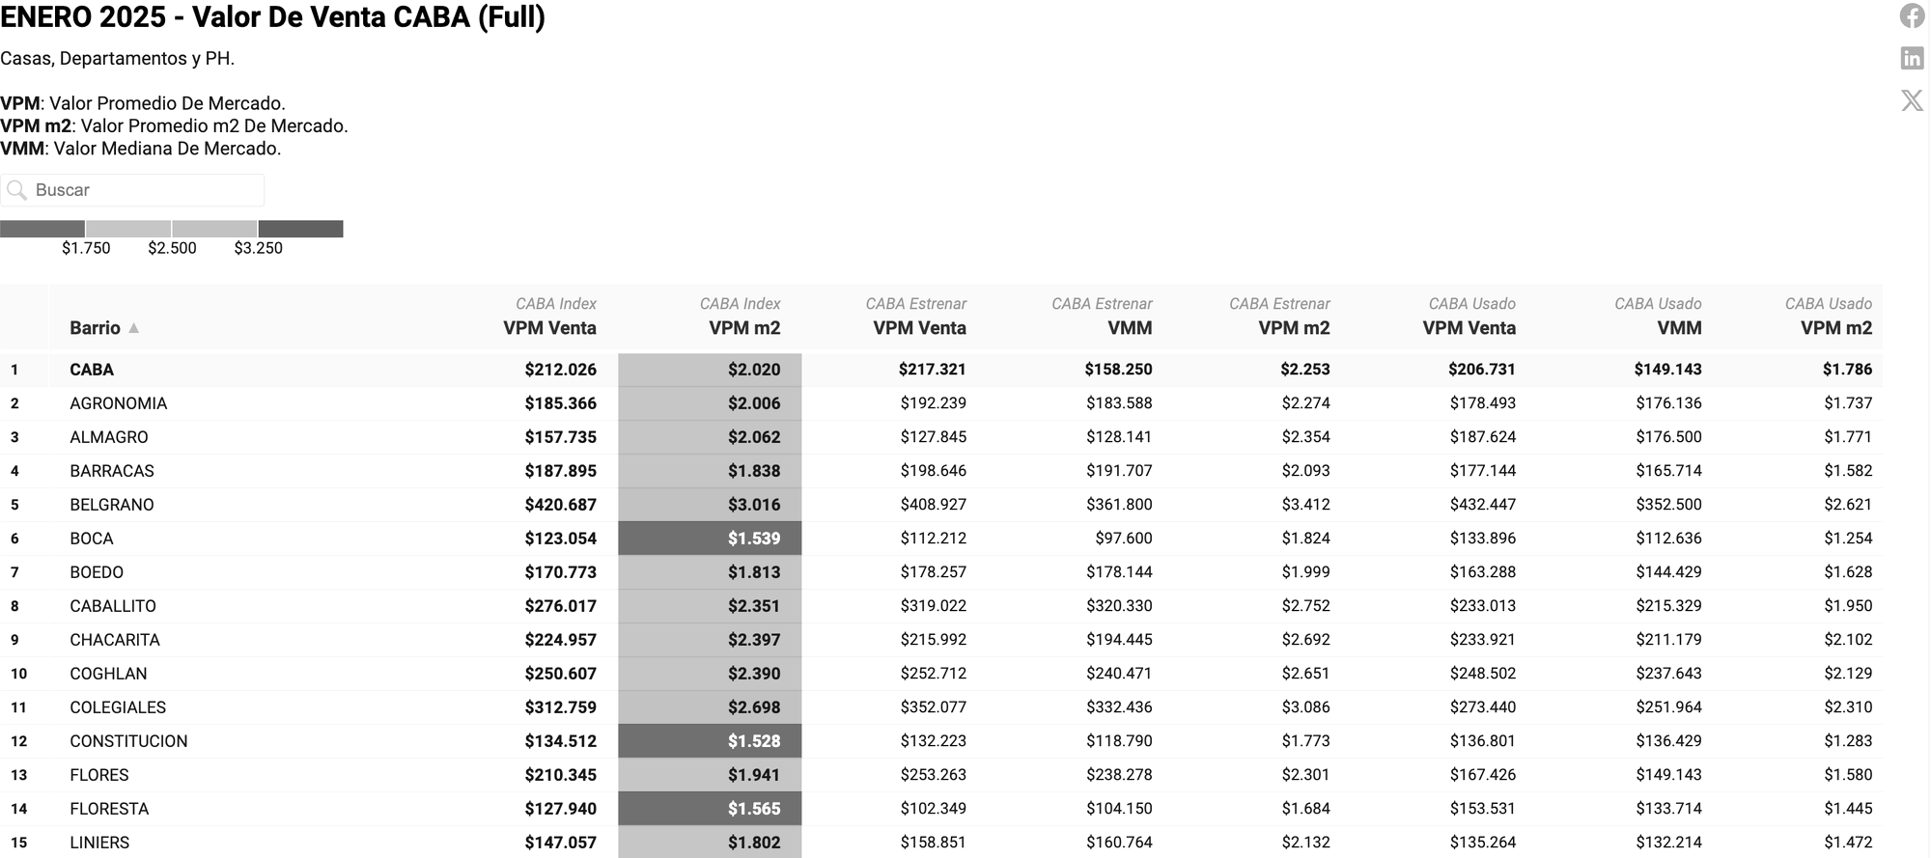Image resolution: width=1931 pixels, height=858 pixels.
Task: Select the CONSTITUCION barrio row
Action: pyautogui.click(x=128, y=741)
